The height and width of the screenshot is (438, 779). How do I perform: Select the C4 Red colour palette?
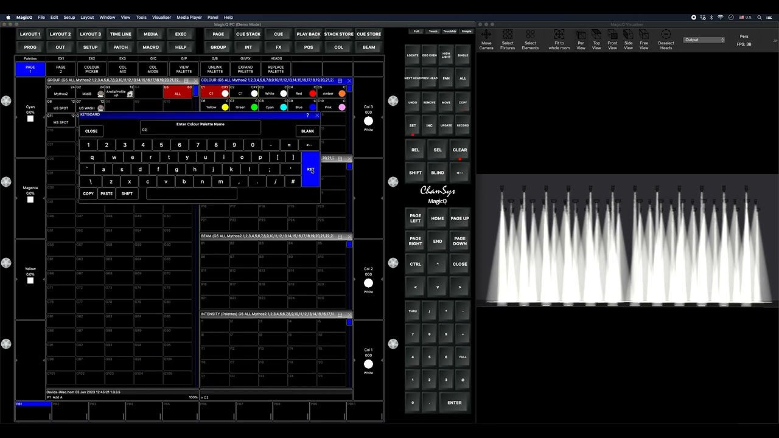(302, 91)
